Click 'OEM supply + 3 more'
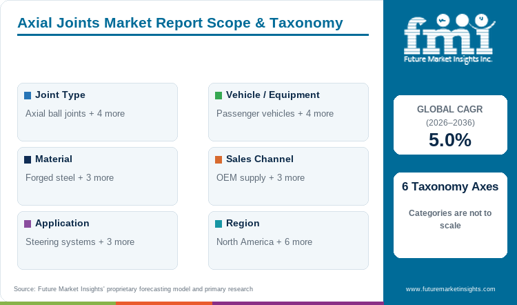 click(x=261, y=178)
